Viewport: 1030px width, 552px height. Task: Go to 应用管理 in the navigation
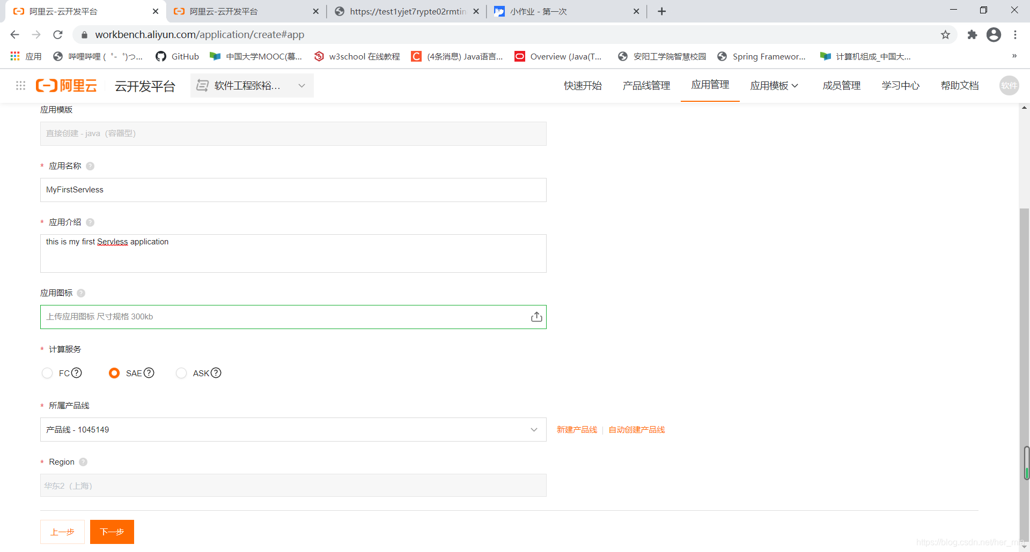(x=710, y=85)
